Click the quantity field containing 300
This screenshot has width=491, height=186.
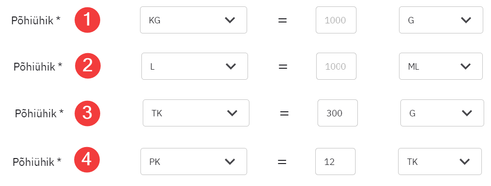tap(338, 113)
